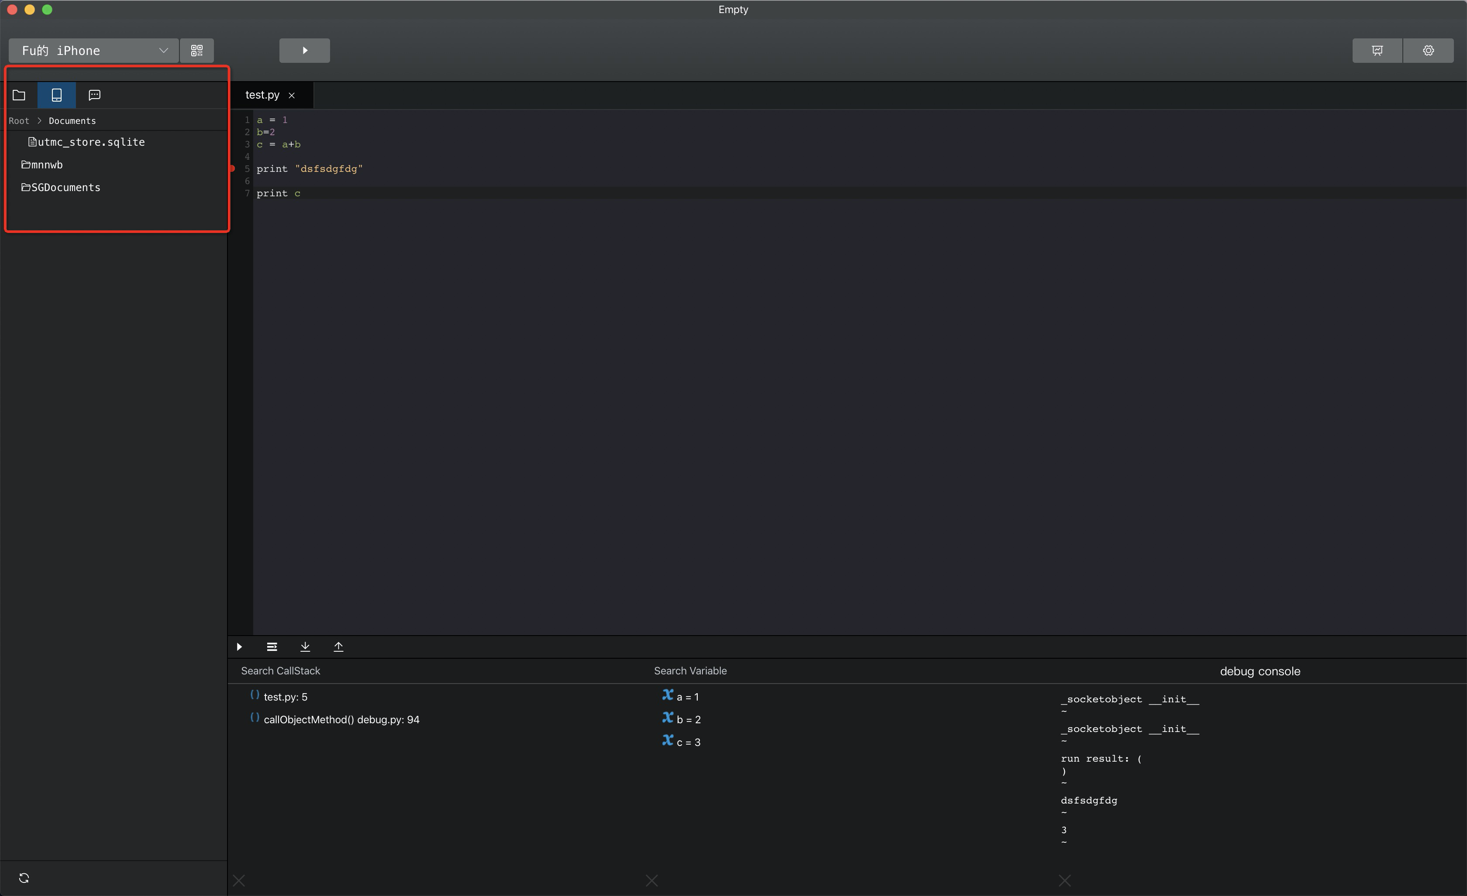1467x896 pixels.
Task: Select variable c = 3
Action: pos(682,742)
